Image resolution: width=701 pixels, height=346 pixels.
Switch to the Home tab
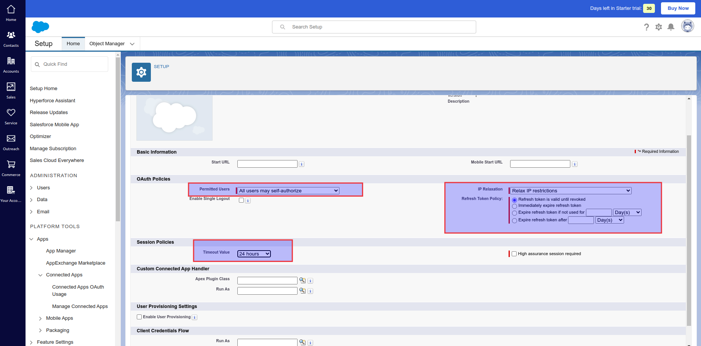click(x=73, y=44)
